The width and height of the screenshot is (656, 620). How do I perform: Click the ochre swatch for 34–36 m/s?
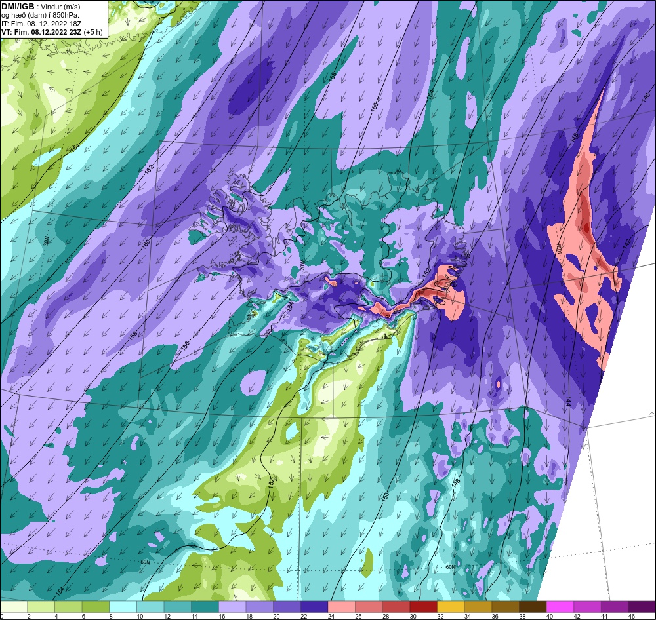click(478, 606)
